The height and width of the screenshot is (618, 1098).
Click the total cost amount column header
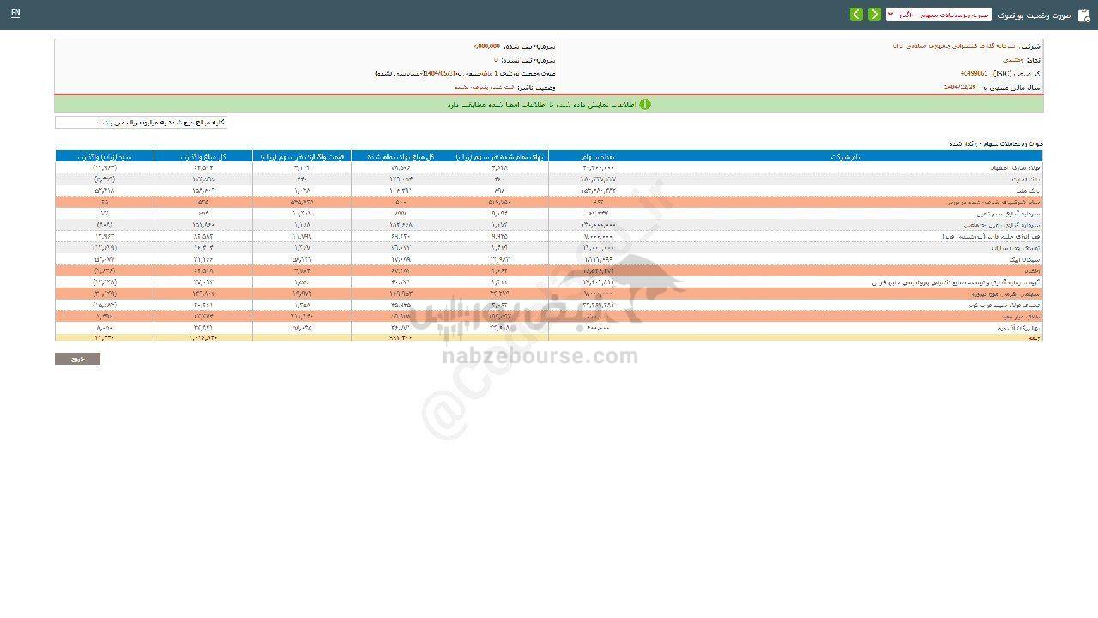400,157
